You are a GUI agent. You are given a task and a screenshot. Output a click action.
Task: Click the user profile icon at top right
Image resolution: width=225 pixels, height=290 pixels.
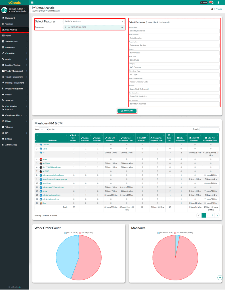point(218,3)
